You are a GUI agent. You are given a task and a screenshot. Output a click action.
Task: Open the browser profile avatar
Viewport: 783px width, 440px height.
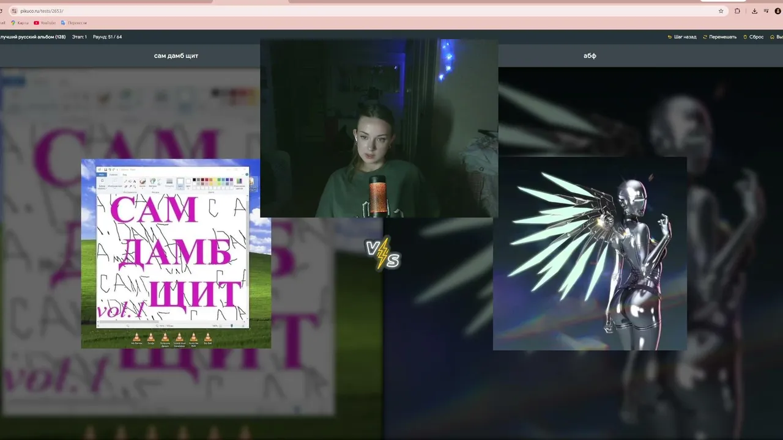tap(778, 11)
